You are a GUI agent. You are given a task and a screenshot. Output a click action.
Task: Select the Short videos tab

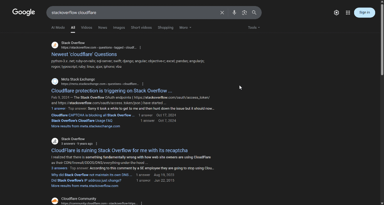(x=141, y=28)
